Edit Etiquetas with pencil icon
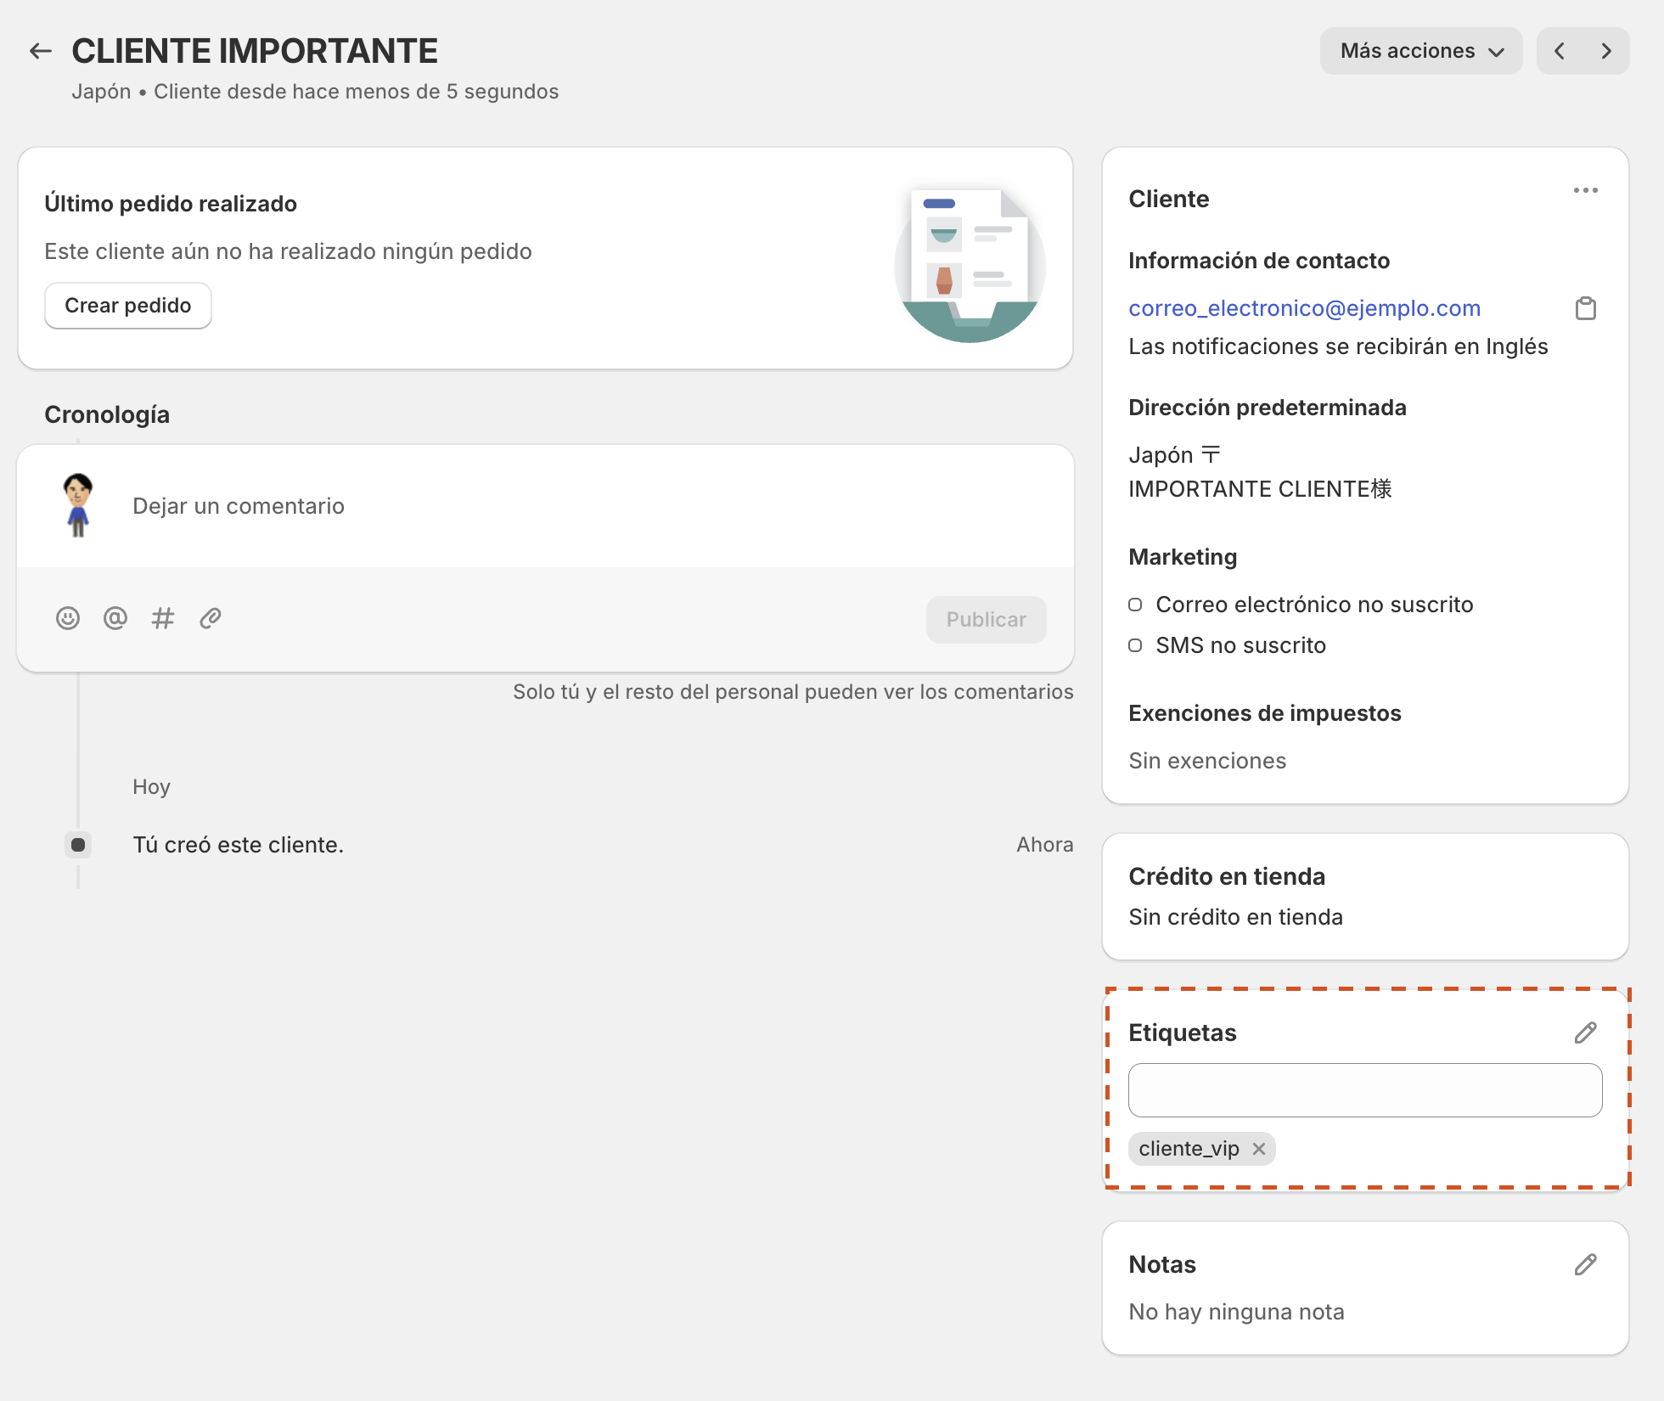Image resolution: width=1664 pixels, height=1401 pixels. pyautogui.click(x=1585, y=1032)
